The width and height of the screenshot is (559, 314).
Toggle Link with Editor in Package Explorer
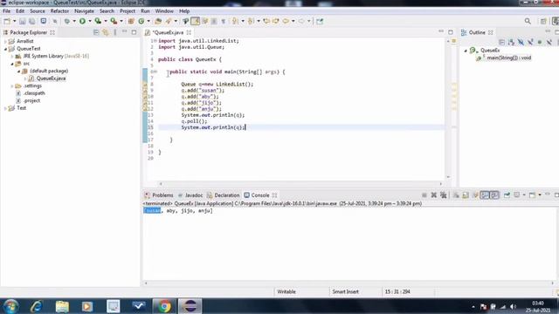(x=106, y=32)
